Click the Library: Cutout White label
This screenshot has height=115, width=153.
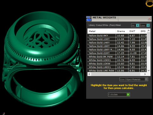(x=105, y=25)
